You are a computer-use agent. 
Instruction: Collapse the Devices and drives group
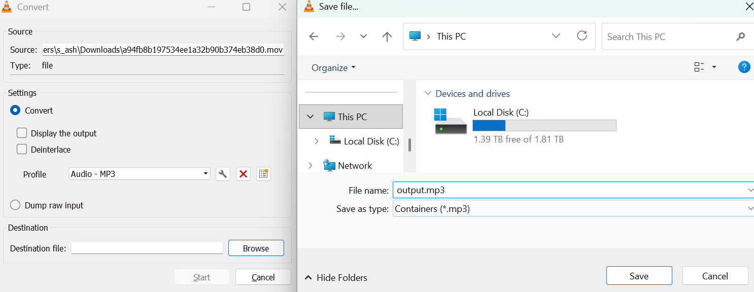pos(428,93)
